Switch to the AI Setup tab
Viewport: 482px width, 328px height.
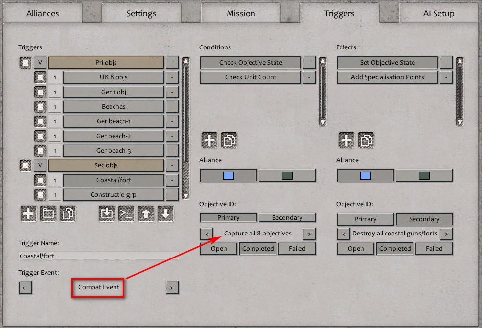[x=437, y=13]
